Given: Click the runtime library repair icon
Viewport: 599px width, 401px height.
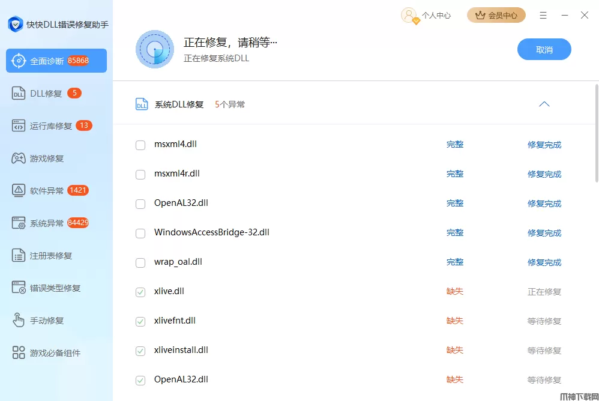Looking at the screenshot, I should [x=19, y=125].
